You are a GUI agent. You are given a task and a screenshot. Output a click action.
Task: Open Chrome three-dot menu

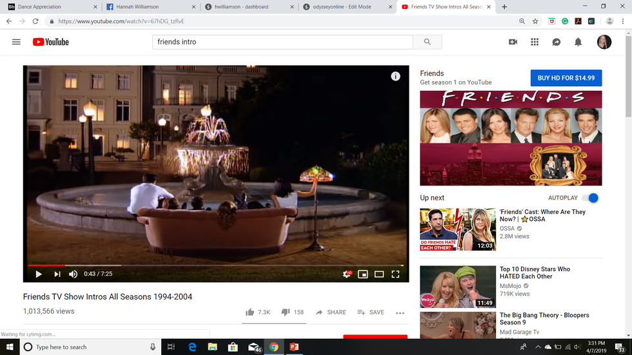pos(623,21)
